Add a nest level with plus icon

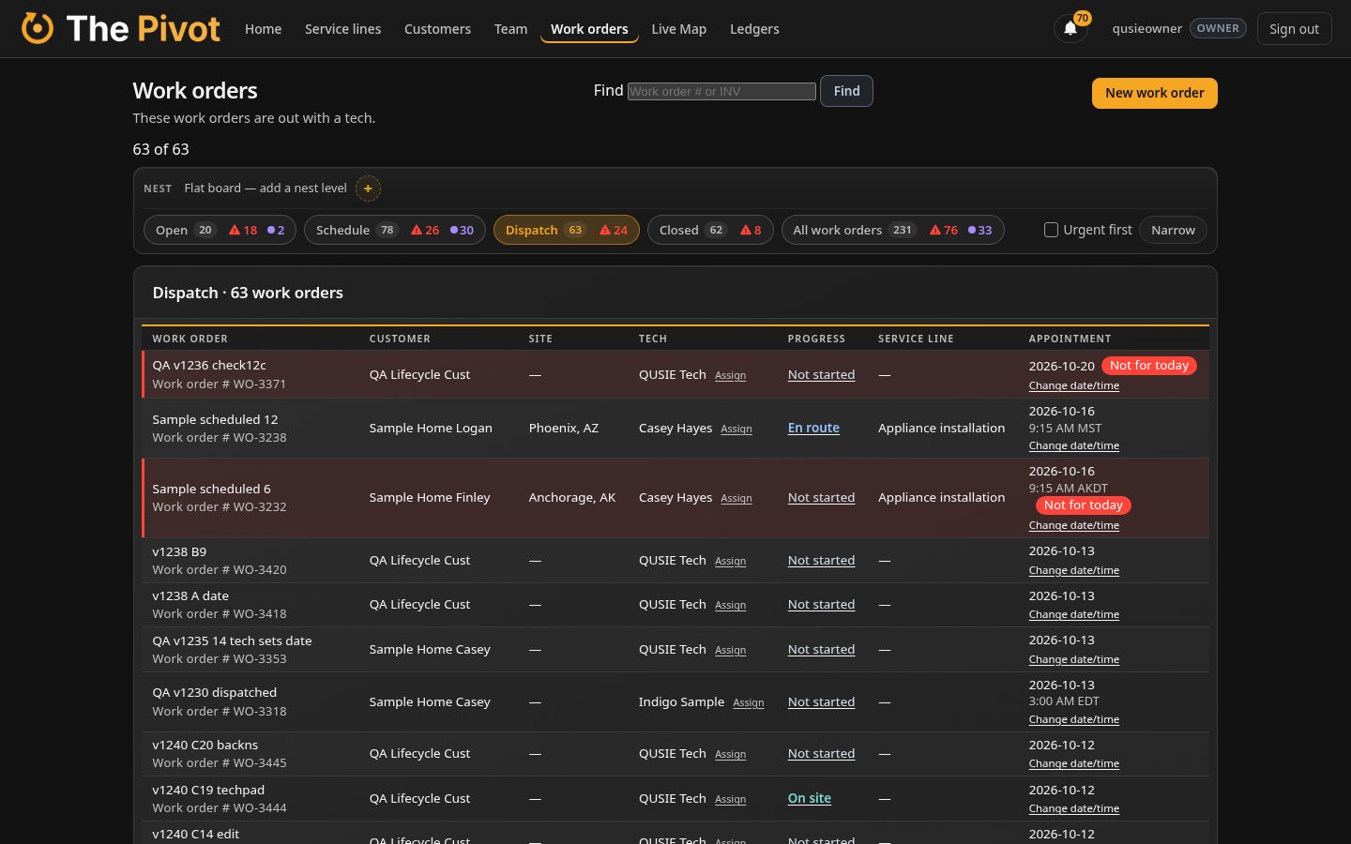(x=368, y=188)
